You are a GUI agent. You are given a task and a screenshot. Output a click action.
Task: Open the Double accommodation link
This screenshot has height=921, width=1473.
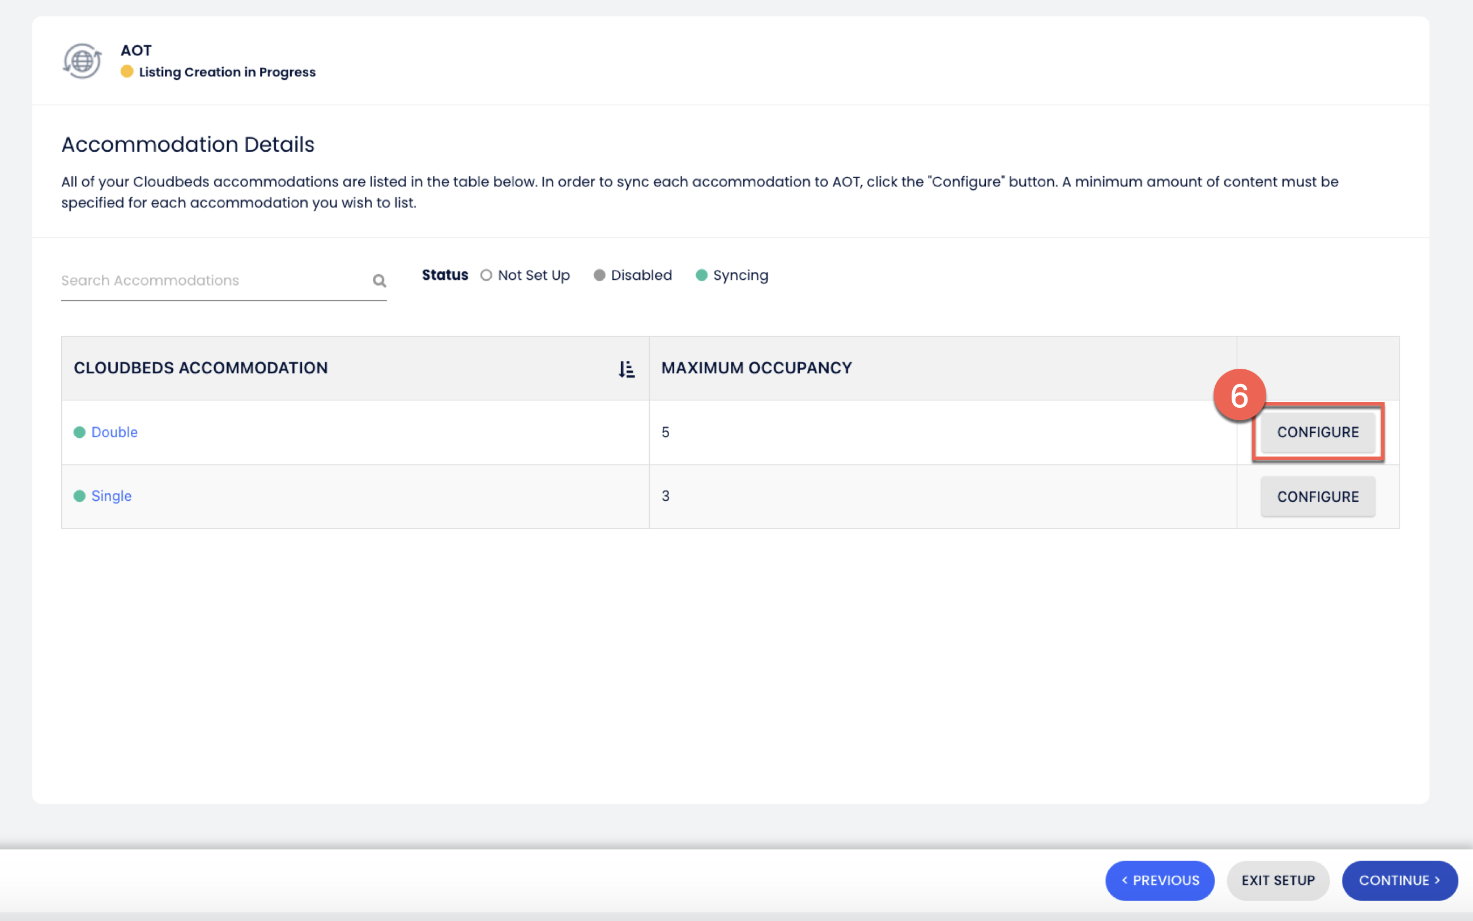click(x=114, y=433)
